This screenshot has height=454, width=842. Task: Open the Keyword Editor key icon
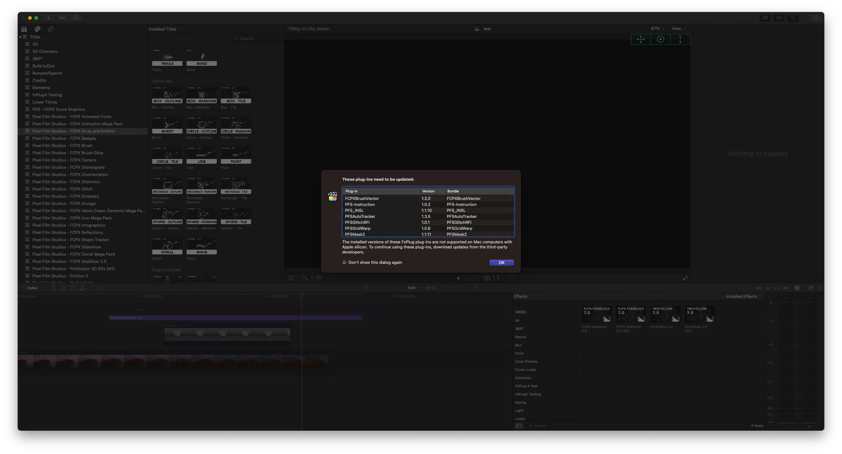pos(62,18)
